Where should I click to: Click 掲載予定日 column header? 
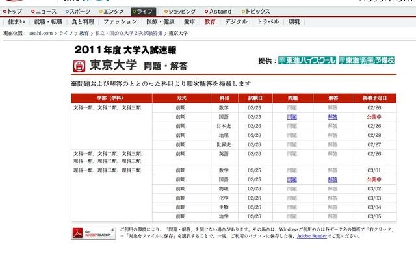tap(375, 98)
